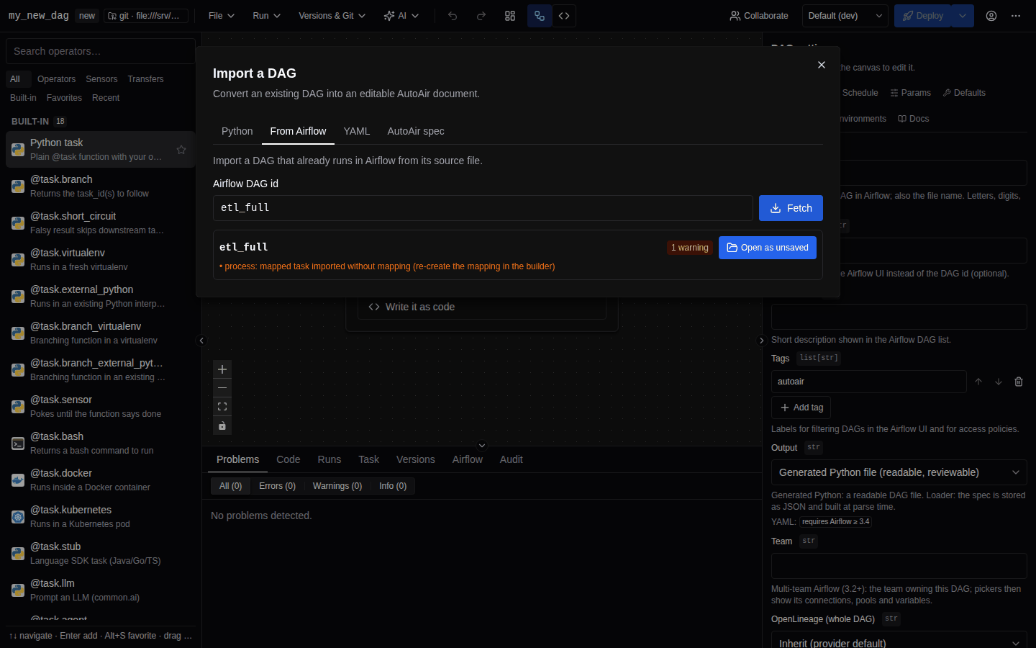Open the Default (dev) environment dropdown
Screen dimensions: 1036x648
pyautogui.click(x=845, y=16)
